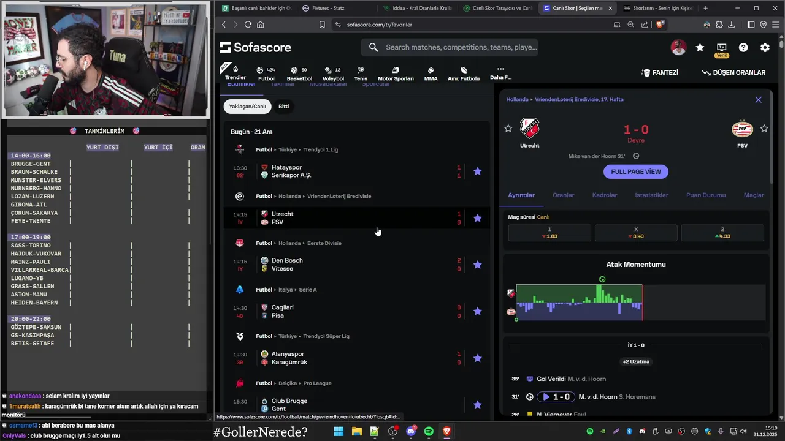This screenshot has height=441, width=785.
Task: Click the Sofascore search field
Action: tap(450, 47)
